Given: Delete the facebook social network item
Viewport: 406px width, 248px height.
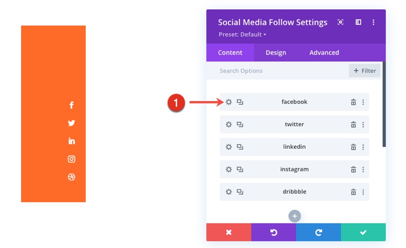Looking at the screenshot, I should pos(353,102).
